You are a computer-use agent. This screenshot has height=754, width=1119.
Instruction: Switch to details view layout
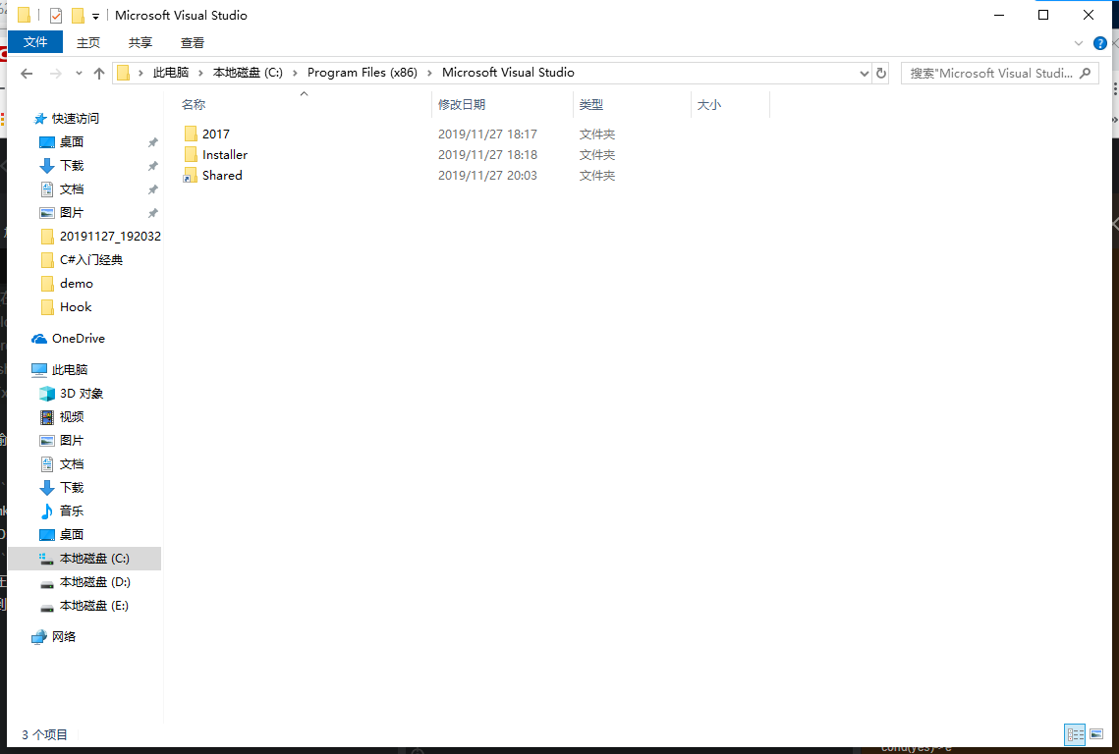[x=1076, y=734]
